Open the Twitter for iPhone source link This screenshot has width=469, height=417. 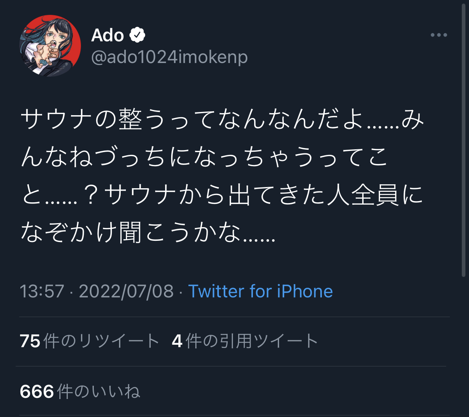click(x=260, y=291)
